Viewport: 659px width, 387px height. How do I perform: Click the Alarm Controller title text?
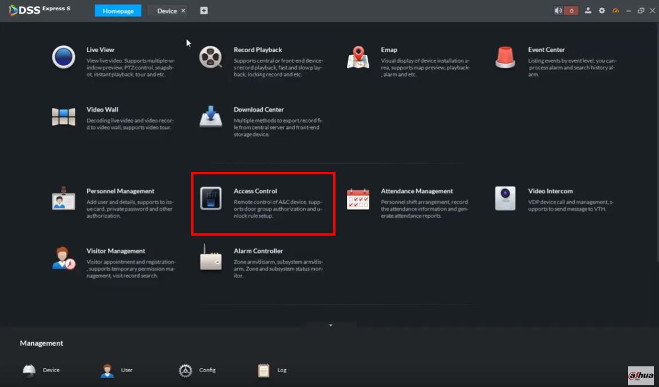pos(258,251)
